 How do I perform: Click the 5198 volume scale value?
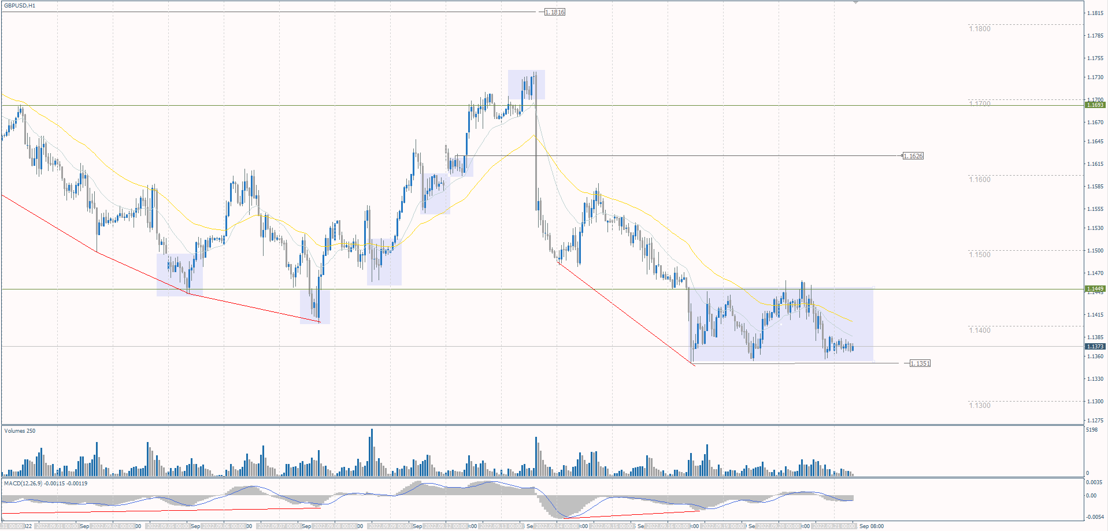point(1092,430)
